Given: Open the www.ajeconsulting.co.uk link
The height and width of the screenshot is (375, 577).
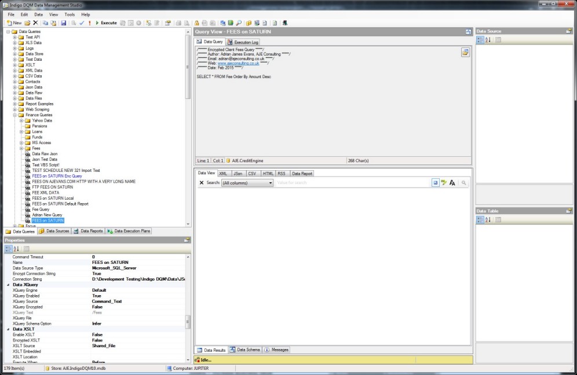Looking at the screenshot, I should click(x=238, y=64).
